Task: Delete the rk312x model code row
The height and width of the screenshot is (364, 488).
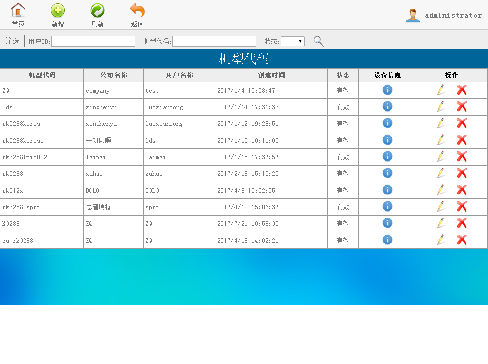Action: point(462,190)
